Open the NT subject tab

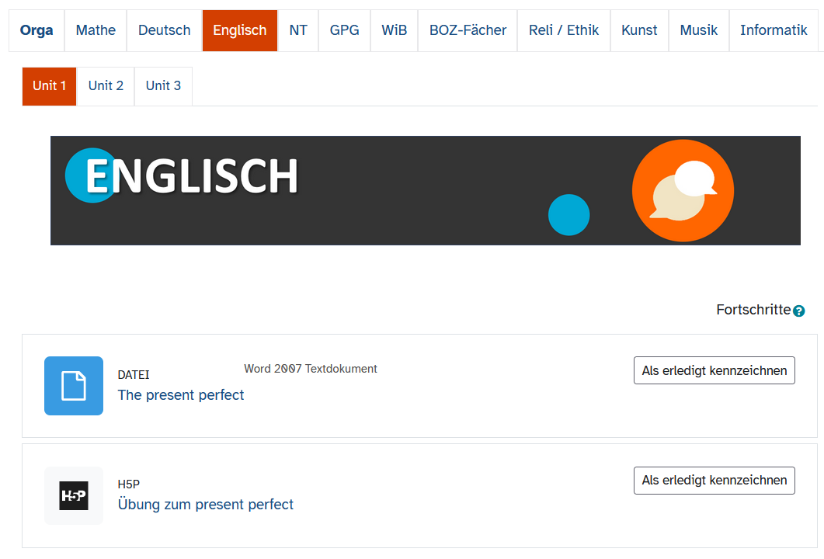298,30
